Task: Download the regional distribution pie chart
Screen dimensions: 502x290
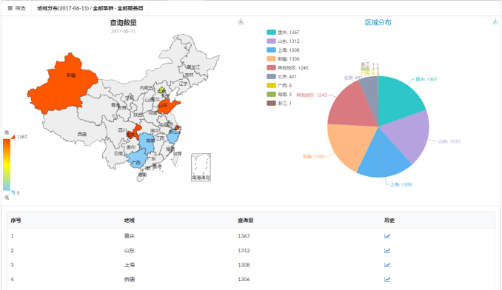Action: point(495,21)
